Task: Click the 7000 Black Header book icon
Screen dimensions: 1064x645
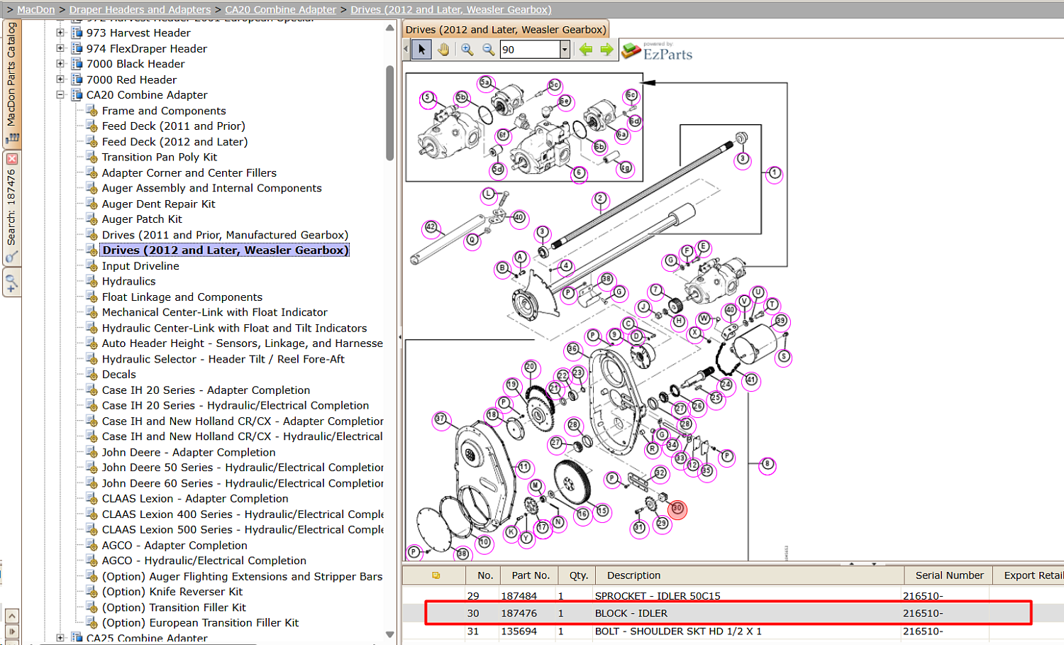Action: [x=77, y=64]
